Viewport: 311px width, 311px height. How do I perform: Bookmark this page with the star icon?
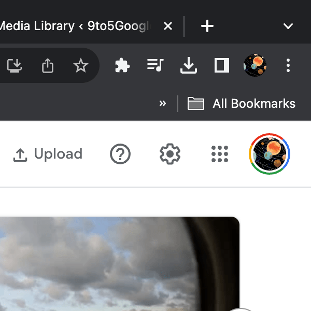(x=81, y=65)
